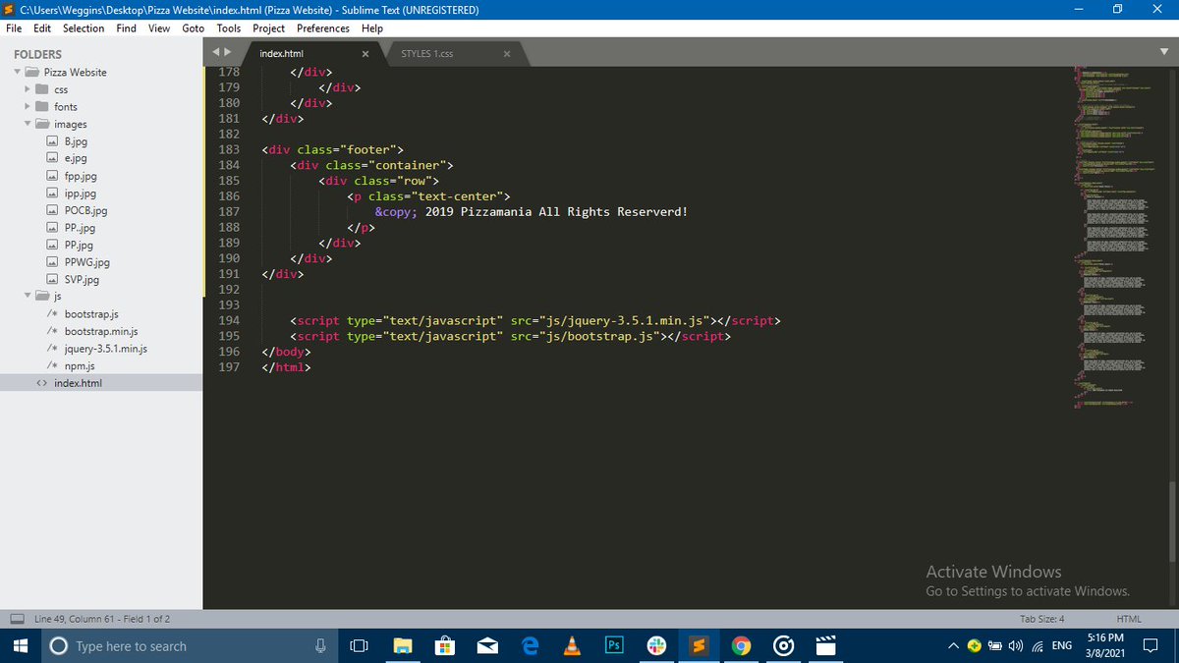
Task: Open Photoshop from taskbar
Action: (x=614, y=645)
